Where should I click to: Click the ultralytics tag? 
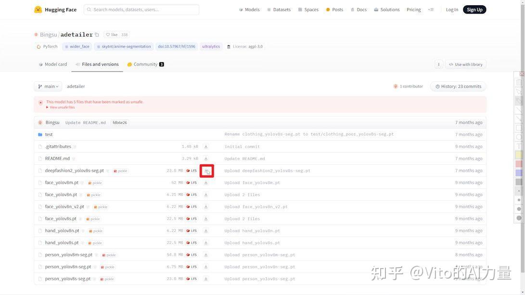pyautogui.click(x=211, y=47)
